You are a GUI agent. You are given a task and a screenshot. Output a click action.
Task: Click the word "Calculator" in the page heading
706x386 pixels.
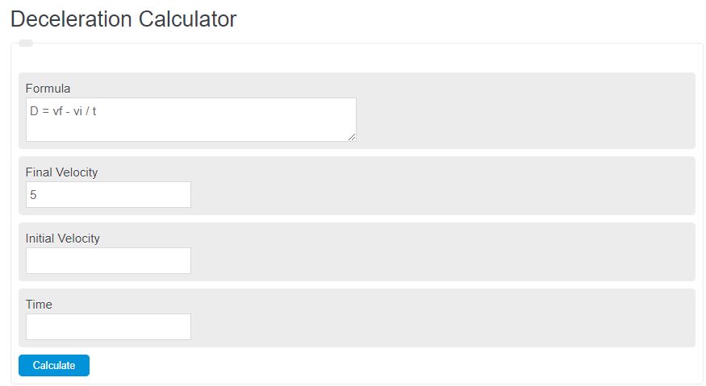(x=189, y=19)
